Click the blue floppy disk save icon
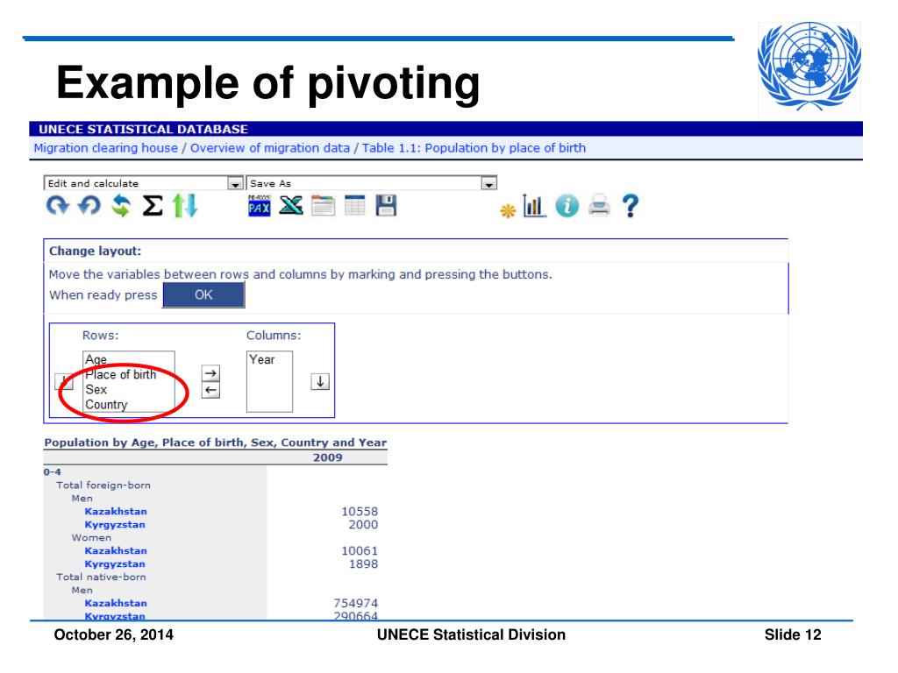Screen dimensions: 898x673 (x=386, y=206)
